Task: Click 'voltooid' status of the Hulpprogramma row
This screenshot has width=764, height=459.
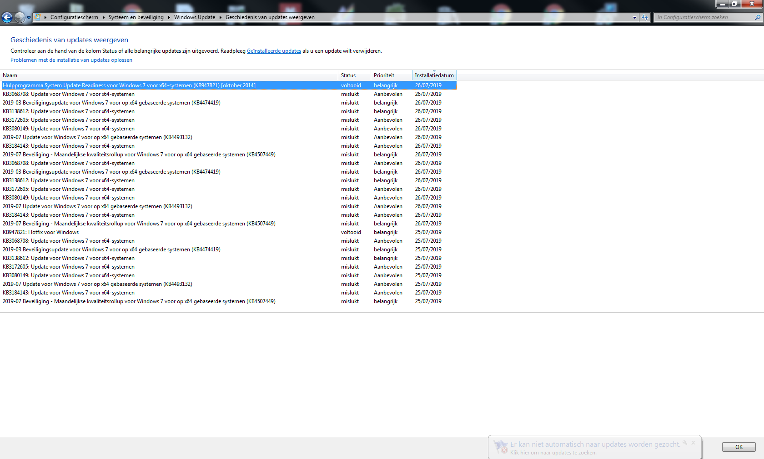Action: pyautogui.click(x=351, y=85)
